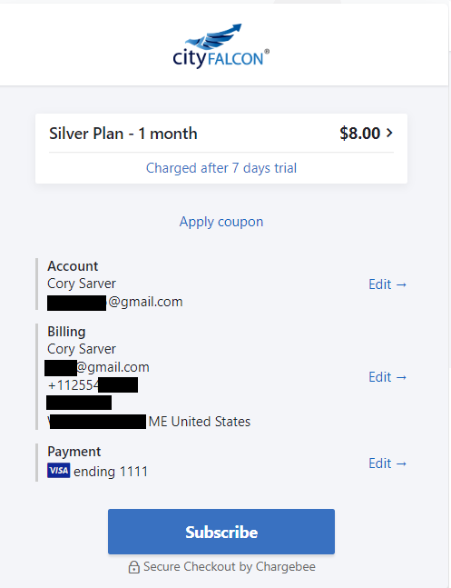Edit the Account section

click(387, 284)
